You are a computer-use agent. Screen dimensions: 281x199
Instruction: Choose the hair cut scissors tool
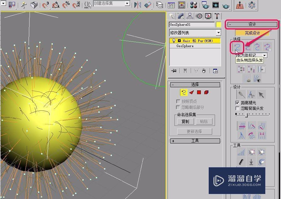(x=251, y=94)
